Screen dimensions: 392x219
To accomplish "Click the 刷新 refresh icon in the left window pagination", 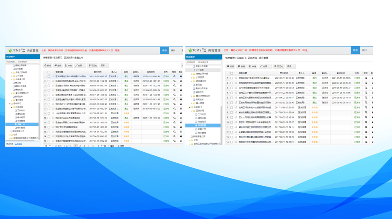I will click(x=121, y=146).
